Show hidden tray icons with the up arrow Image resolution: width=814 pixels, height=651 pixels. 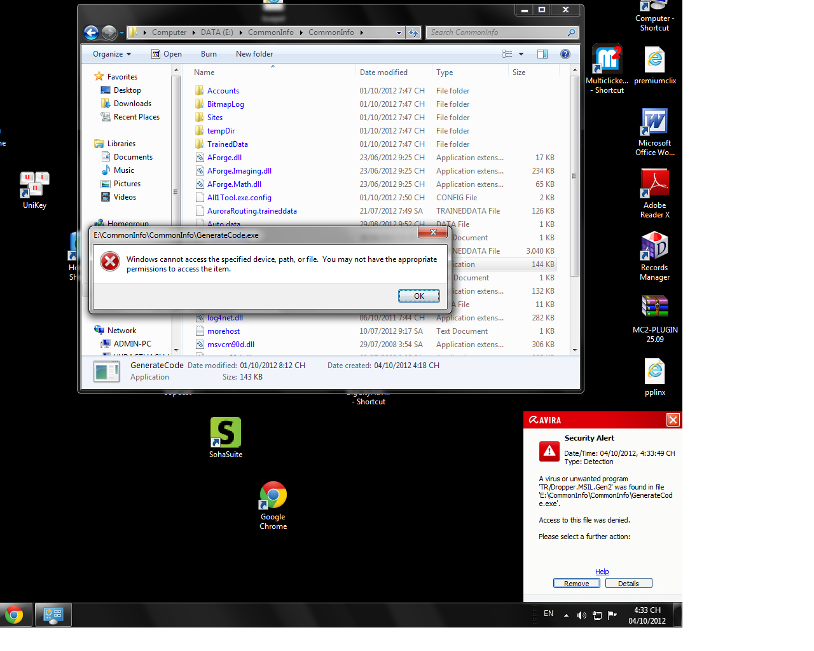click(566, 615)
